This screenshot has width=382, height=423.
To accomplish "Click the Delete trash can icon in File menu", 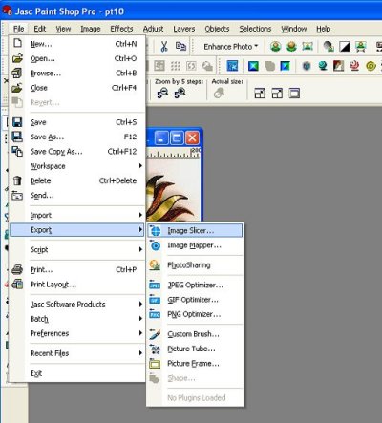I will coord(17,180).
